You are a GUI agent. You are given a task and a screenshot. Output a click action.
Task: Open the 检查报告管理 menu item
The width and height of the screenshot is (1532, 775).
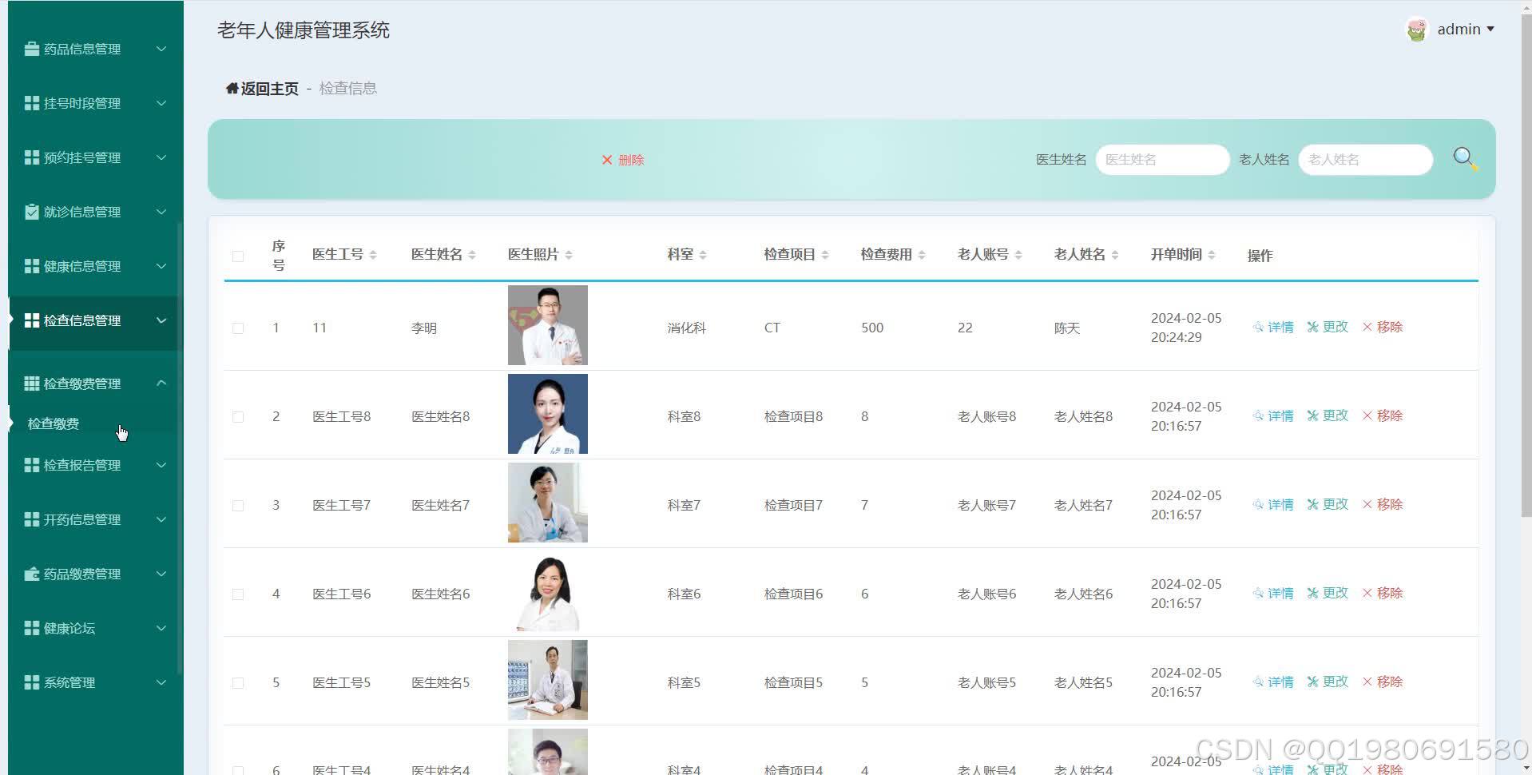[x=84, y=464]
